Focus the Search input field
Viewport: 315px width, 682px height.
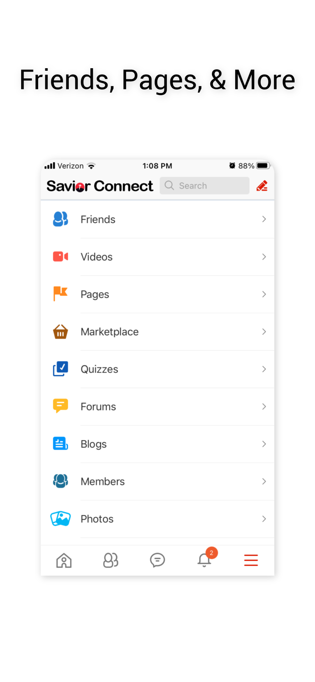pyautogui.click(x=204, y=186)
